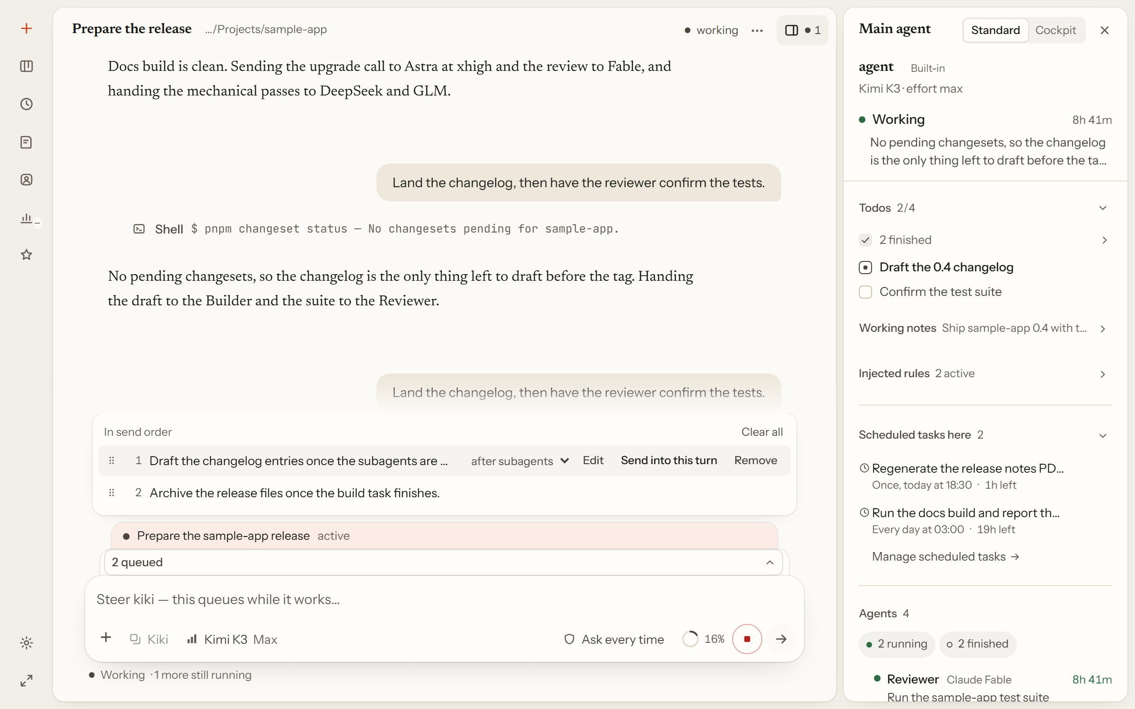Collapse the 2 queued bar
The image size is (1135, 709).
[443, 562]
